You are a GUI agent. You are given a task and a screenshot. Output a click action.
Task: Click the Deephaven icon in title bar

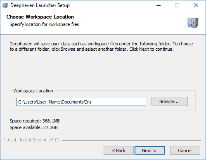coord(5,5)
